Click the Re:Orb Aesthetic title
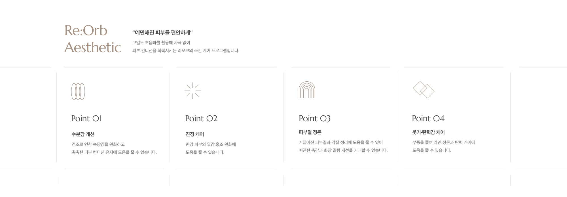This screenshot has height=197, width=567. (93, 39)
